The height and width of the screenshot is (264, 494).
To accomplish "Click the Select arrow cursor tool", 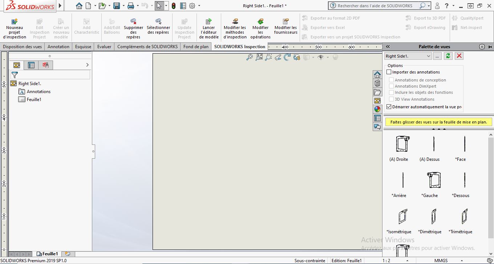I will click(159, 6).
